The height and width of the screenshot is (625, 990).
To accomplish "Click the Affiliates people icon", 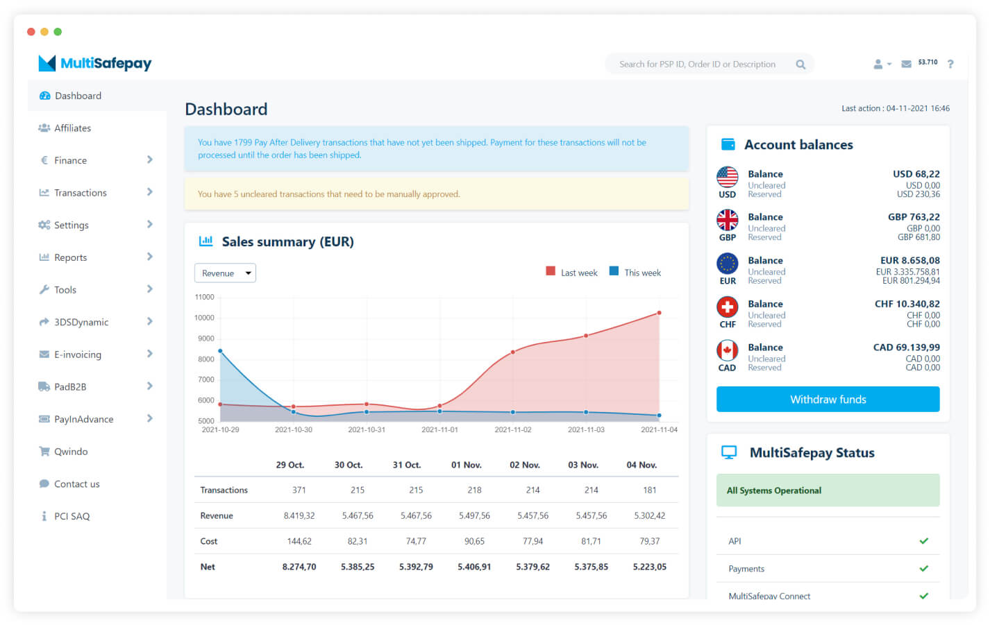I will pyautogui.click(x=44, y=128).
